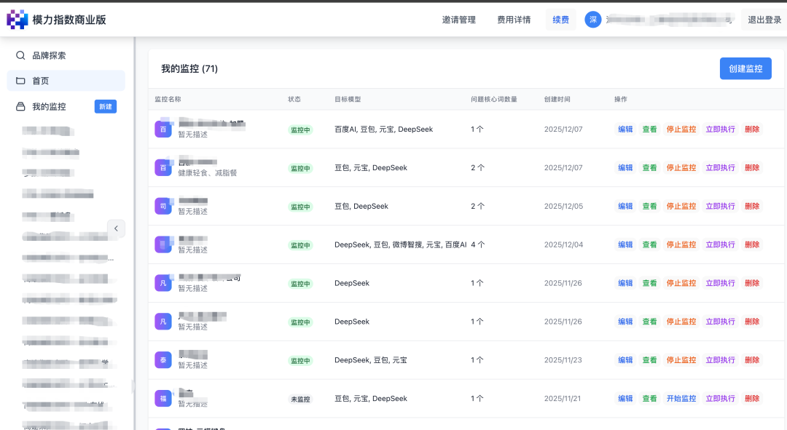The width and height of the screenshot is (787, 430).
Task: Open 费用详情 in the top navigation
Action: point(514,20)
